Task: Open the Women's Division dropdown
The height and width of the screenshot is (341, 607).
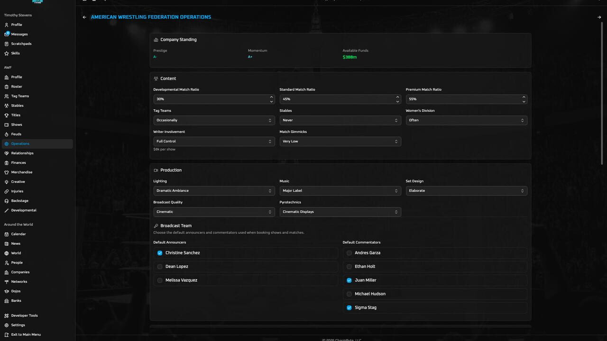Action: click(466, 120)
